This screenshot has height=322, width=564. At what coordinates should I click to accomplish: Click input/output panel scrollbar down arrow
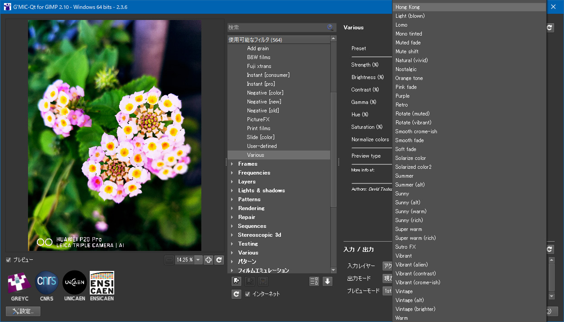point(552,296)
